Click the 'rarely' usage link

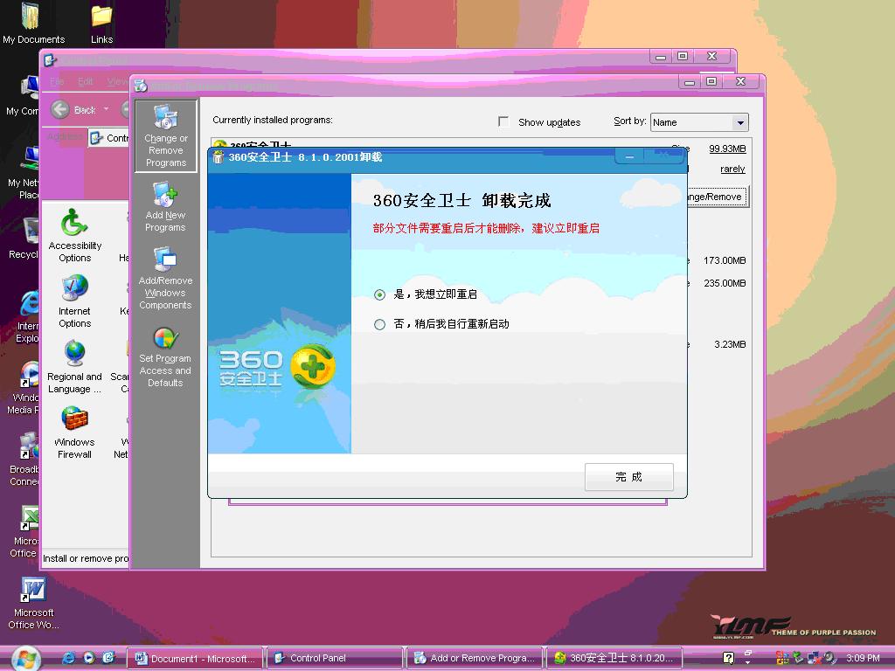point(733,169)
